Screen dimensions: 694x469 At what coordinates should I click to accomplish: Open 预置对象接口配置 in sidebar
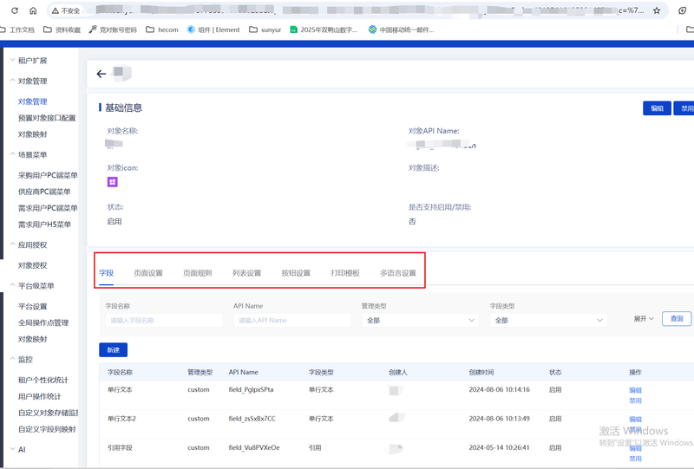(x=47, y=118)
